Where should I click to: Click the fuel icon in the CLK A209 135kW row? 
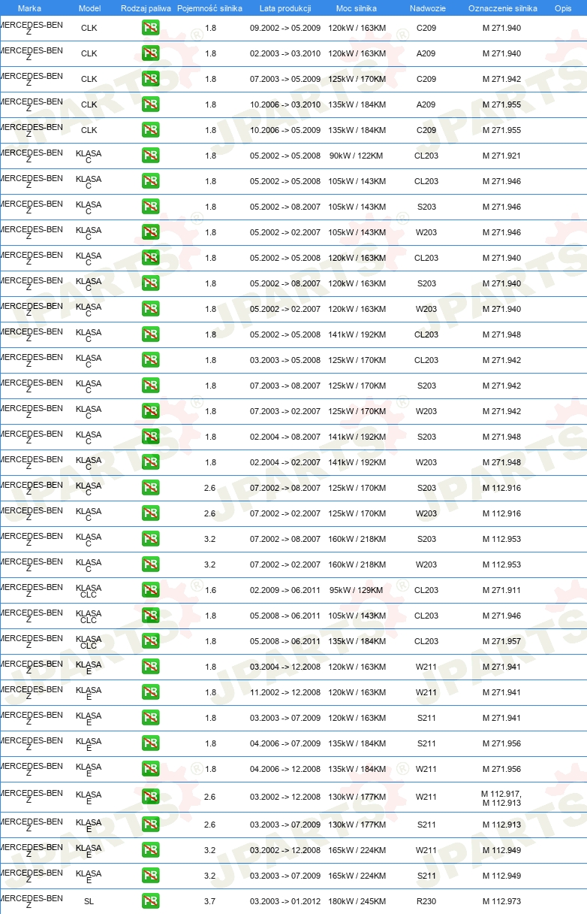[150, 104]
